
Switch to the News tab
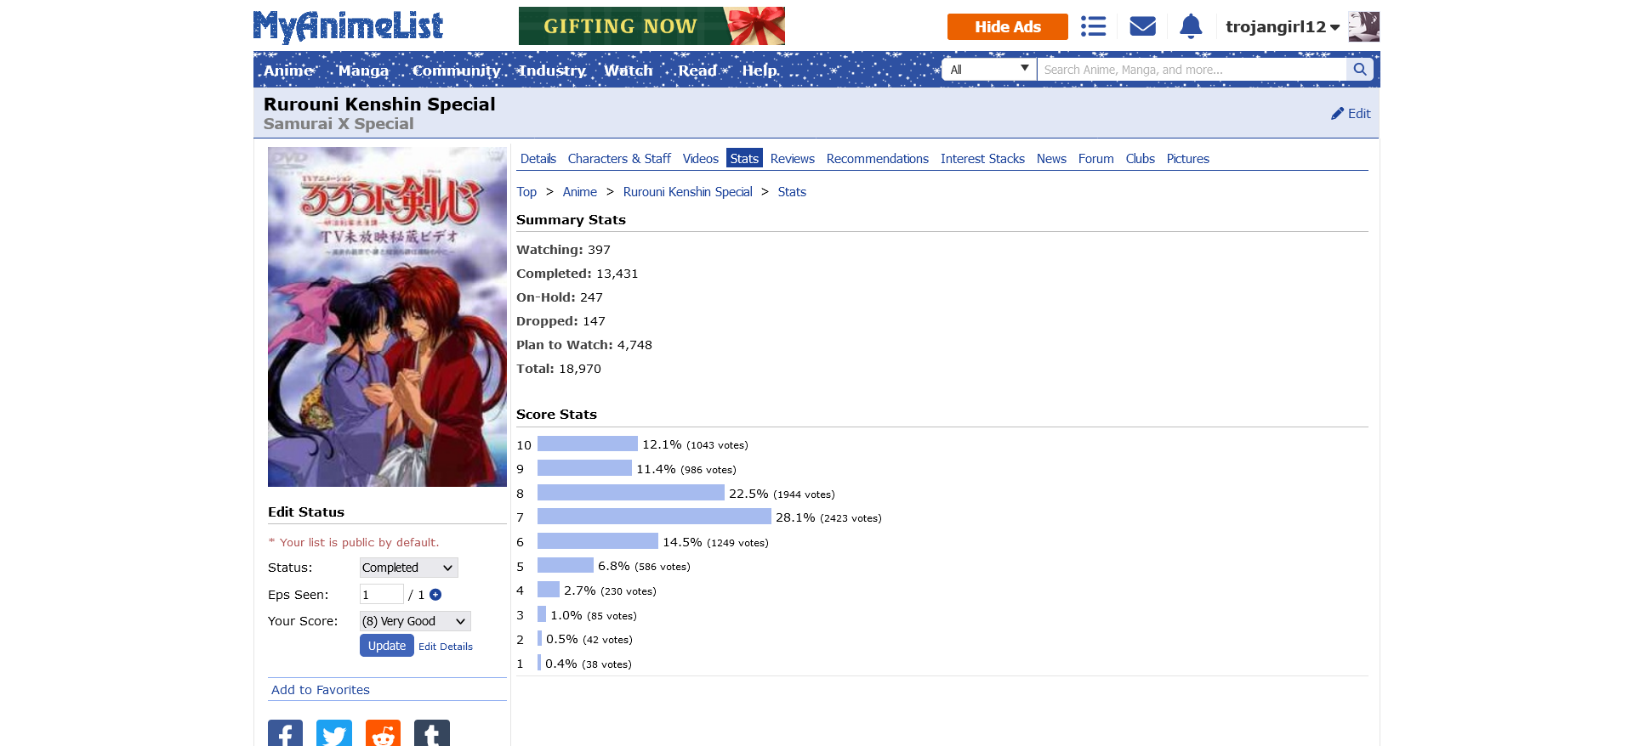(1051, 159)
